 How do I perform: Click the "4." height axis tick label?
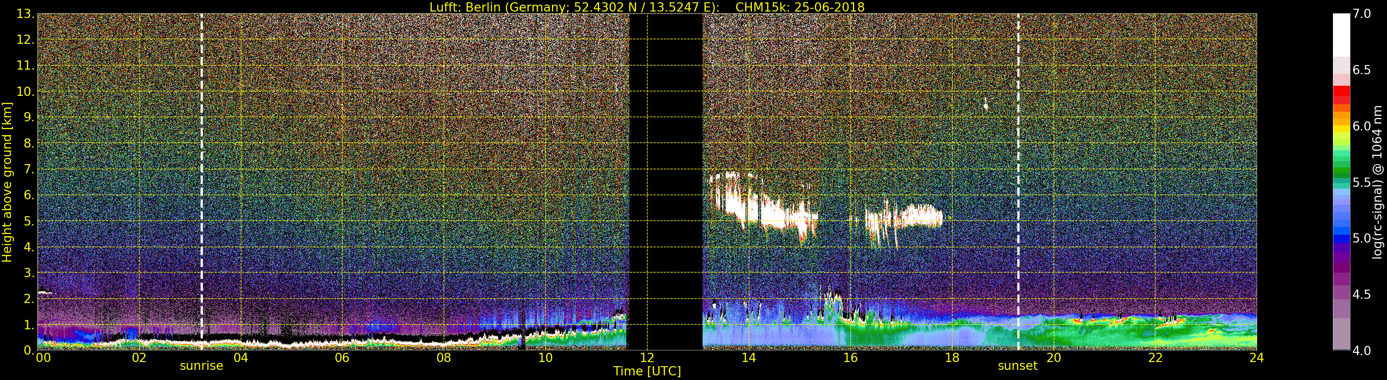click(30, 247)
